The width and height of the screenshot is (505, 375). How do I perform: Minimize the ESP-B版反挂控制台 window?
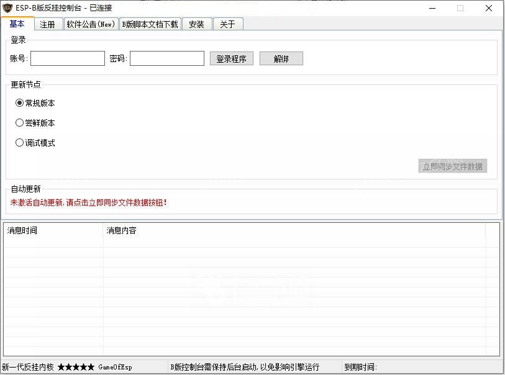click(432, 8)
